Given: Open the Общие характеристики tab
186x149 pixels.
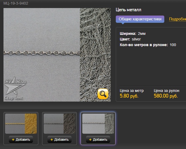Looking at the screenshot, I should 140,19.
